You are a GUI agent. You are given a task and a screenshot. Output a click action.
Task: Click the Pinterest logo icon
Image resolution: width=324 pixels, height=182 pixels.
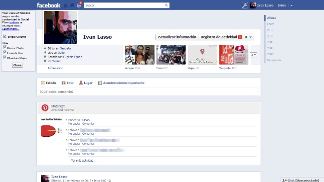(45, 107)
